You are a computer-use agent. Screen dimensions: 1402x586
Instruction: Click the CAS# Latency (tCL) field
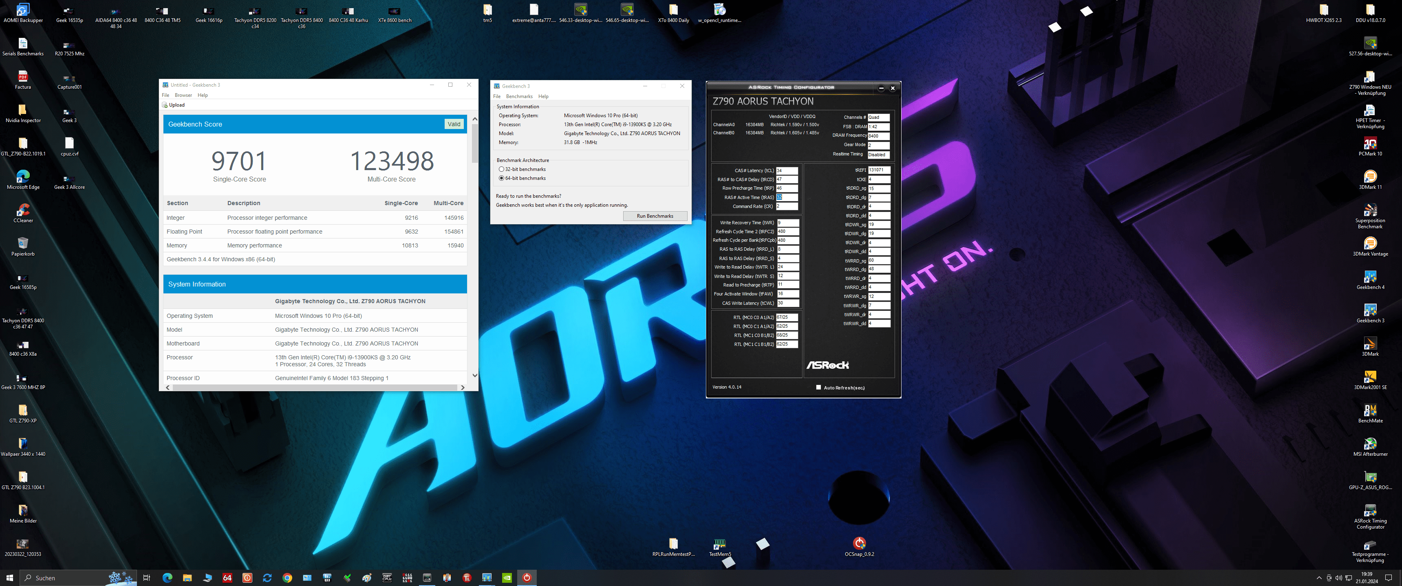787,171
